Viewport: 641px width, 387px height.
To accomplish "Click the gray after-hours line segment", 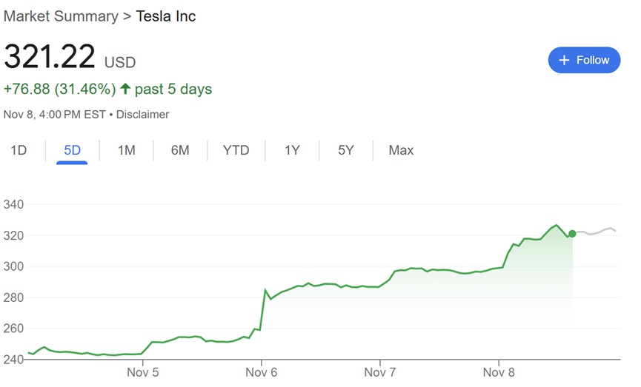I will (597, 232).
